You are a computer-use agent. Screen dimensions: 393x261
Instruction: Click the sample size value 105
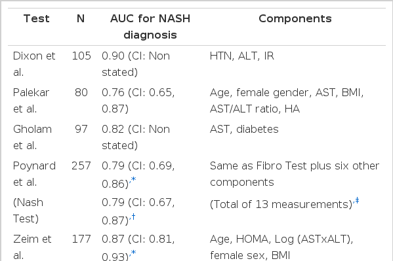point(81,56)
